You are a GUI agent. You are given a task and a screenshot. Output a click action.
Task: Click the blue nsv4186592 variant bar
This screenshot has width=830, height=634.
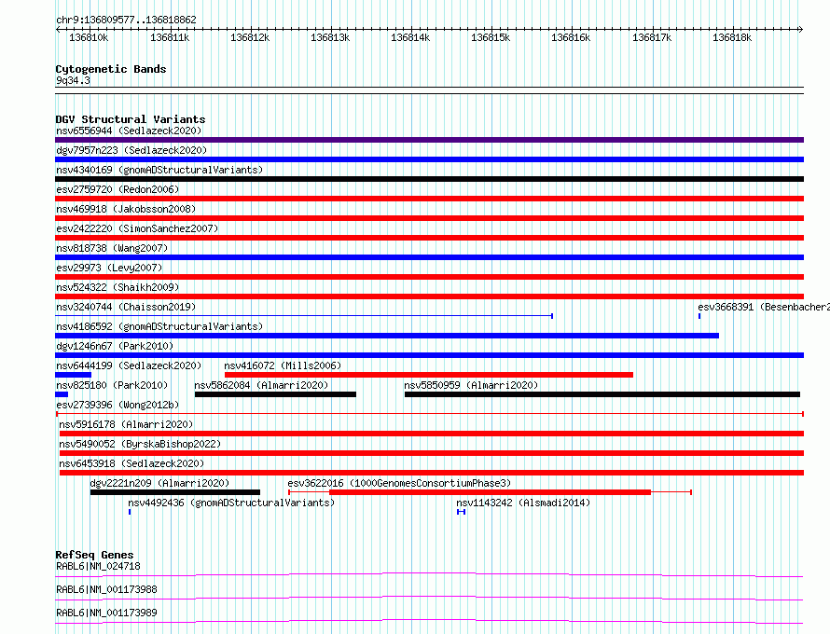coord(387,336)
